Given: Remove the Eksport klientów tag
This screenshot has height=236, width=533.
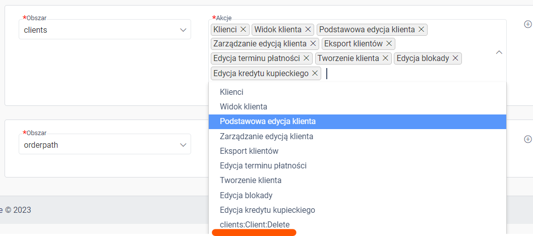Looking at the screenshot, I should [x=389, y=44].
